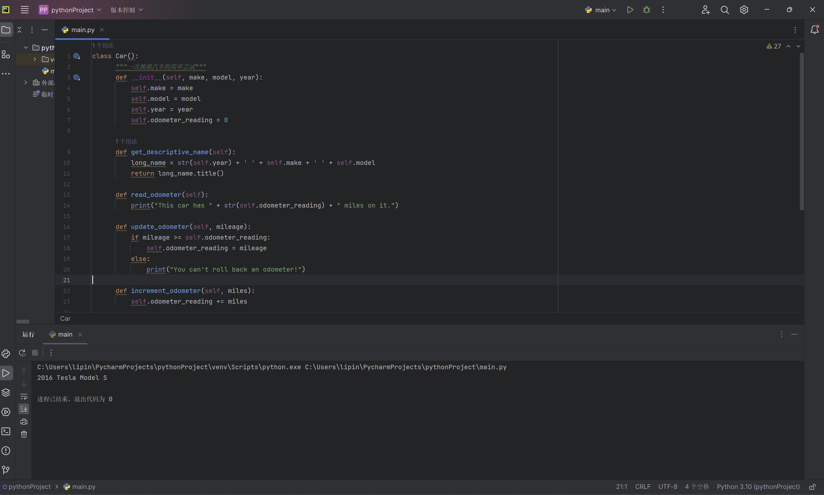824x495 pixels.
Task: Click the '1 个用法' hint above class Car
Action: coord(103,45)
